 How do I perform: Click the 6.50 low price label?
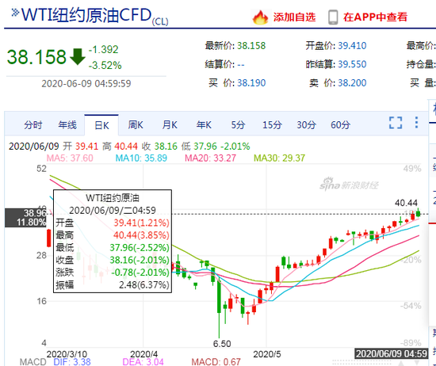point(222,344)
